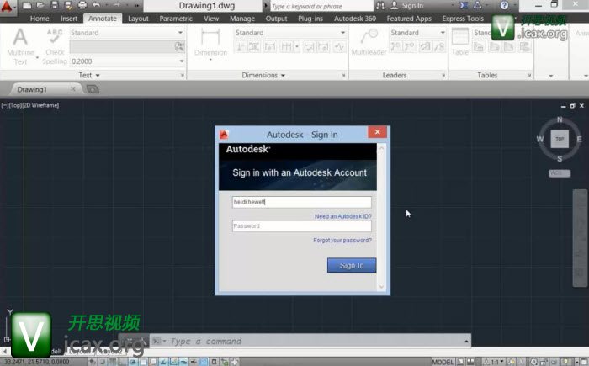Open the WCS coordinate system dropdown
Screen dimensions: 589x366
[559, 172]
